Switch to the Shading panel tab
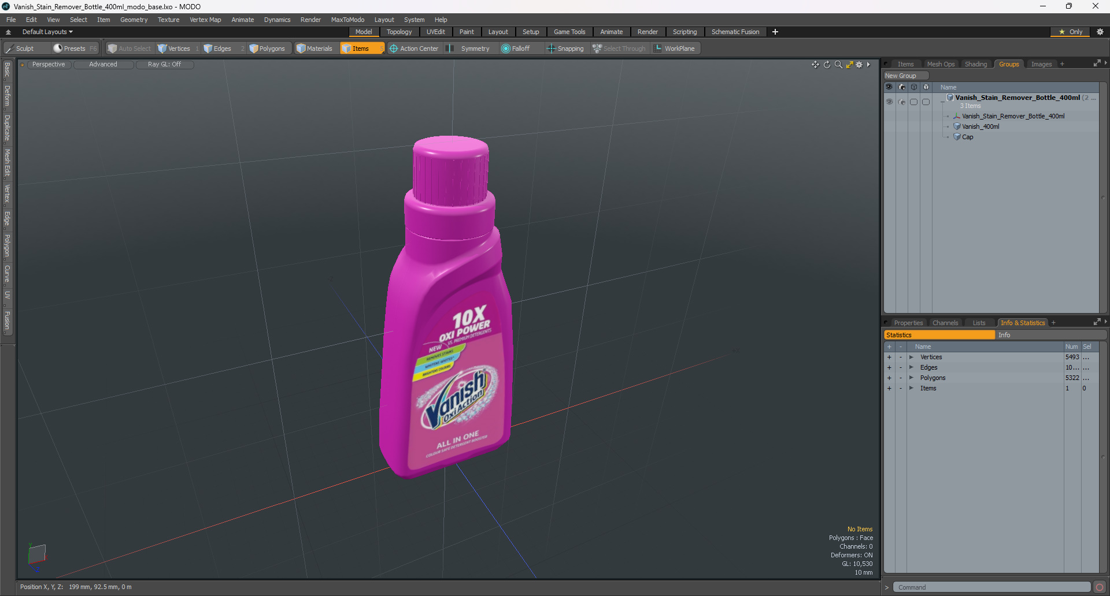Image resolution: width=1110 pixels, height=596 pixels. (x=975, y=64)
